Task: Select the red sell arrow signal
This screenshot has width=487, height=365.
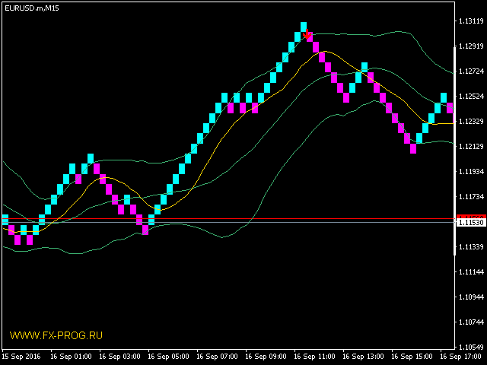Action: [307, 34]
